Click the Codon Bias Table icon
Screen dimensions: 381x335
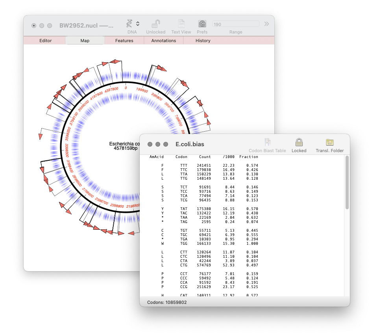coord(267,142)
